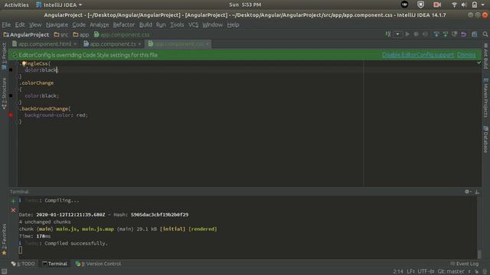The height and width of the screenshot is (275, 490).
Task: Open Project Structure toolbar icon
Action: coord(475,34)
